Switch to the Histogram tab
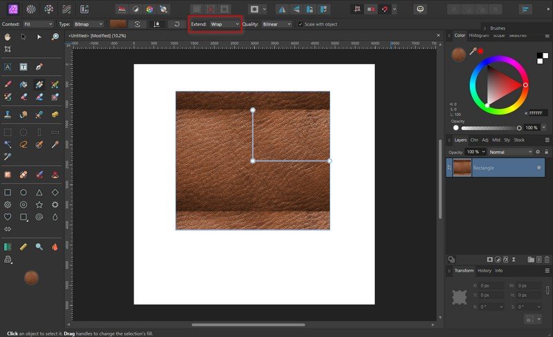The width and height of the screenshot is (553, 337). [478, 35]
